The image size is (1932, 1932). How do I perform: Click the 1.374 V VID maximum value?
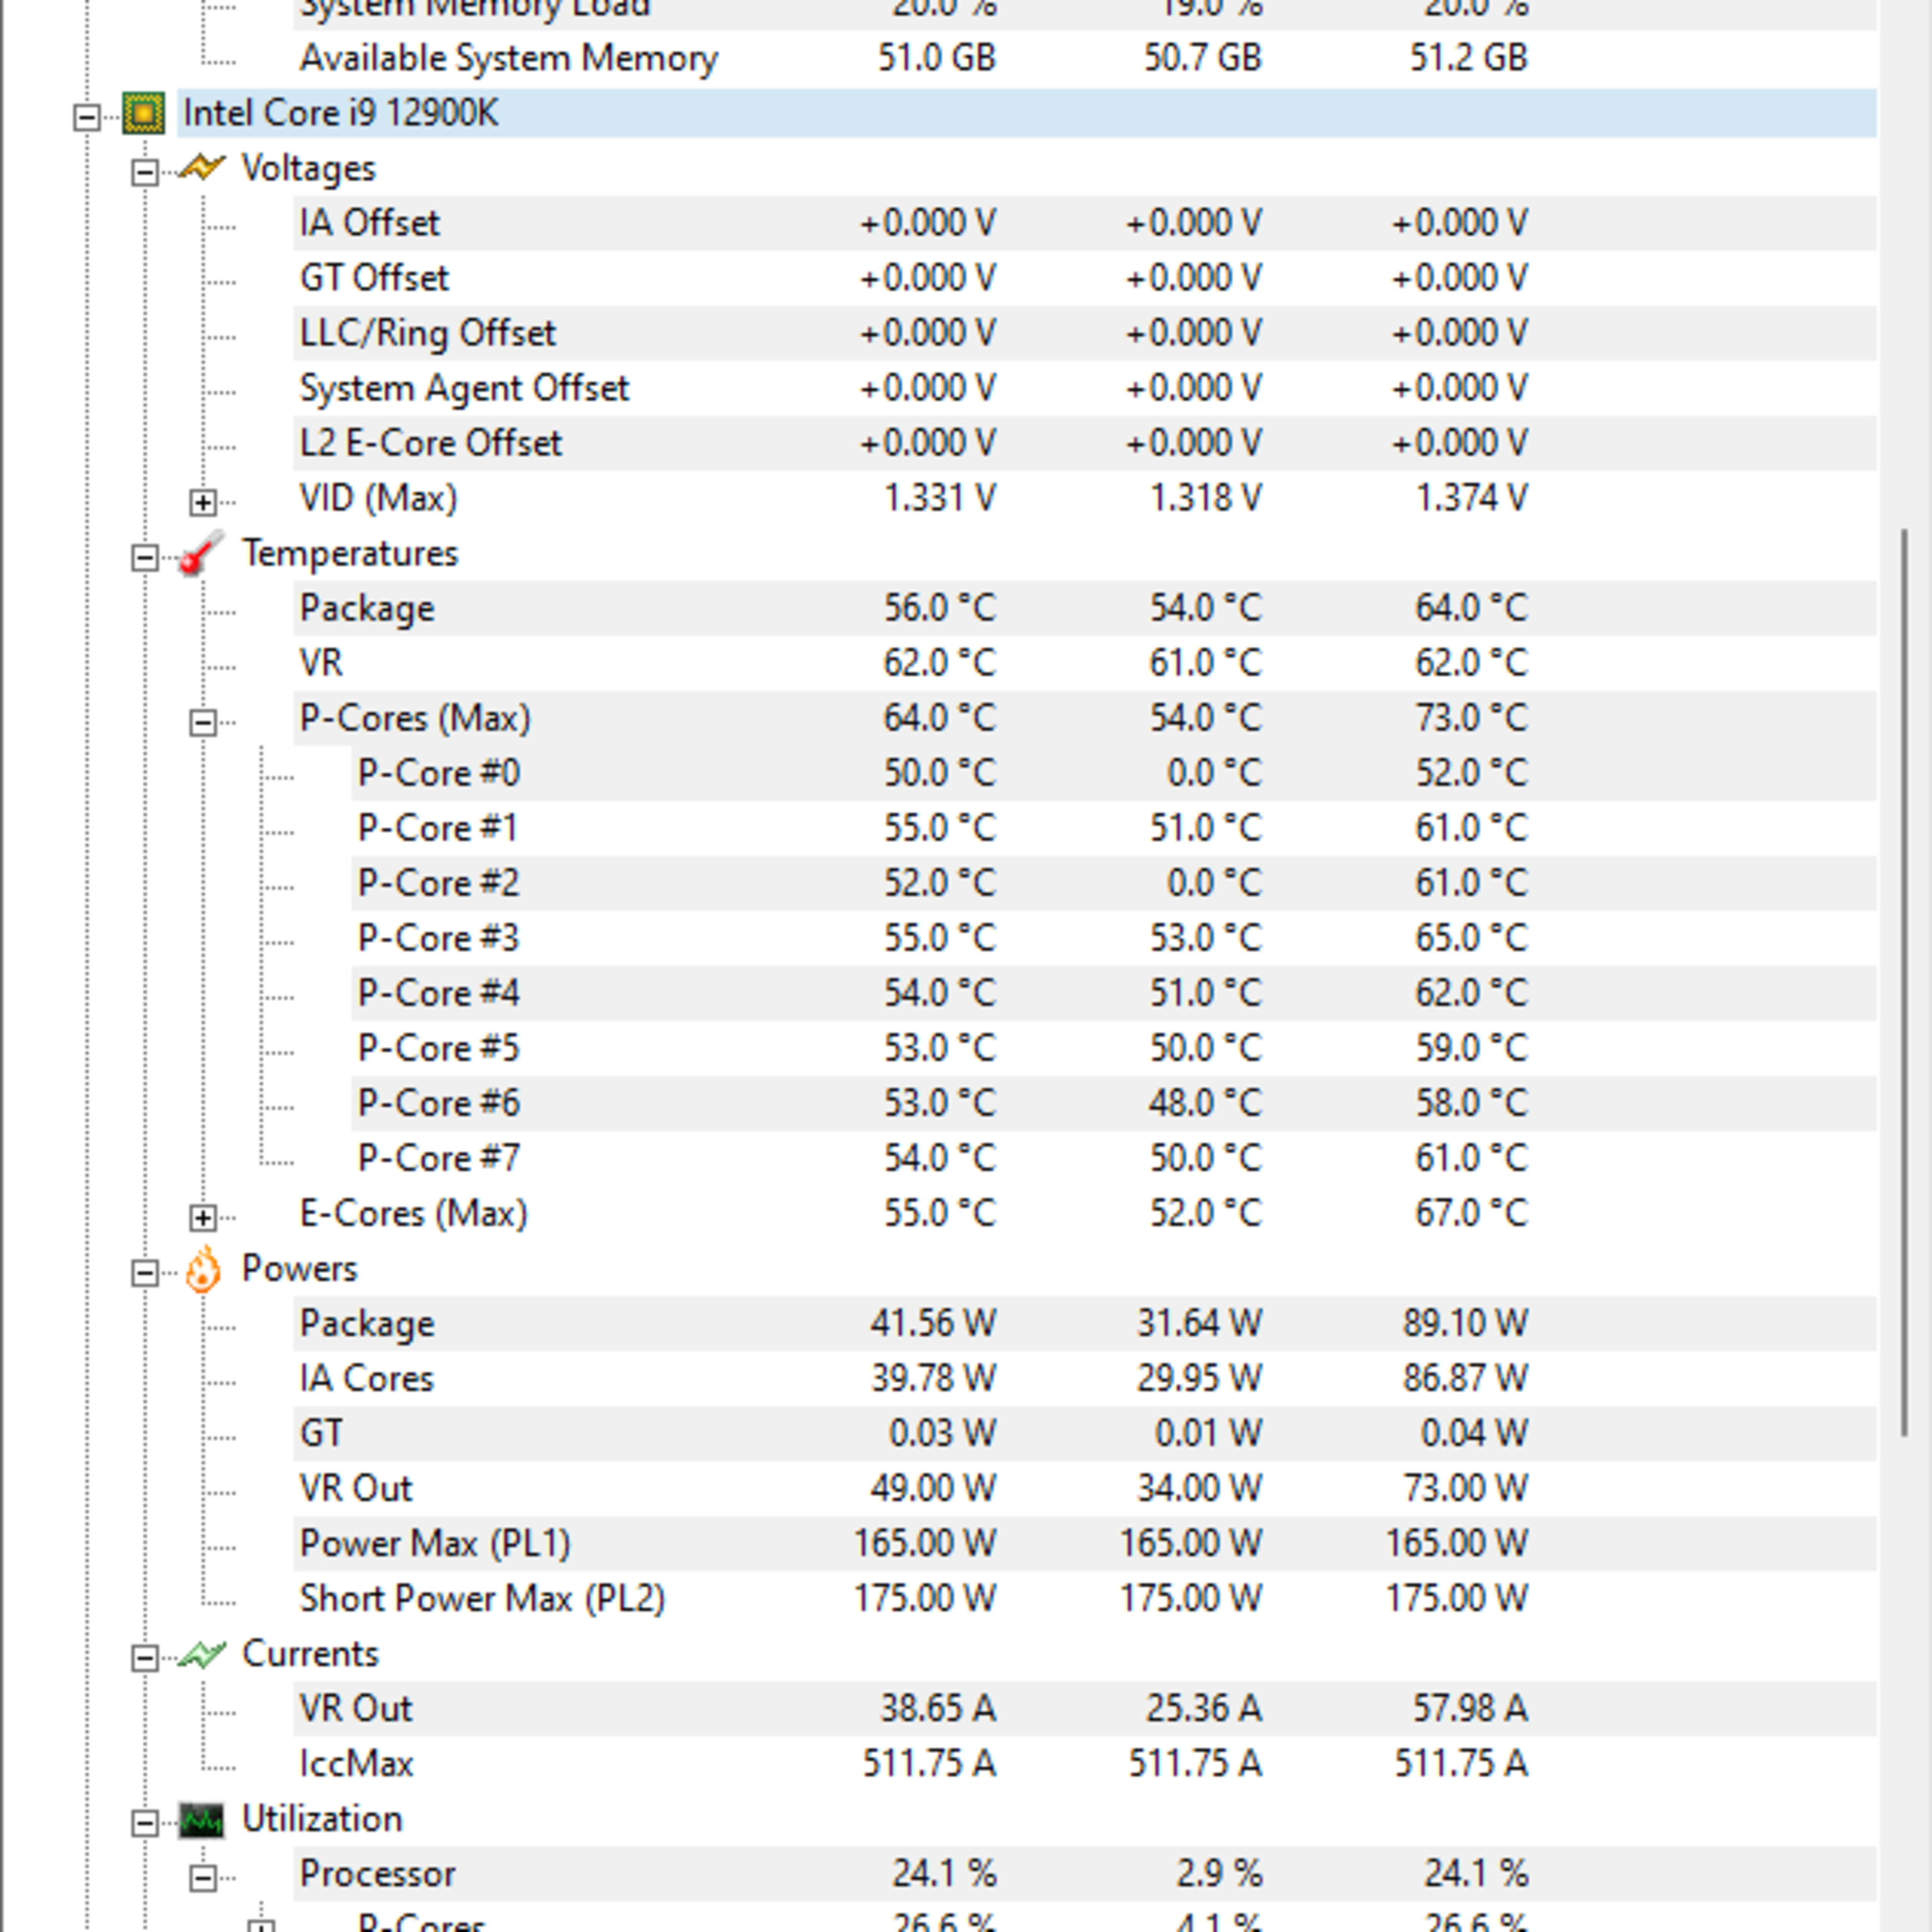coord(1471,498)
